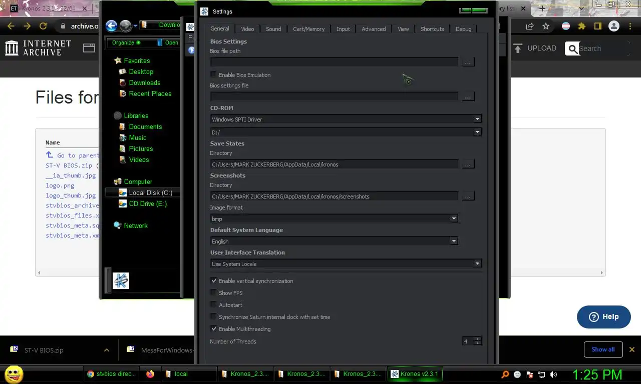The width and height of the screenshot is (641, 384).
Task: Click the browser forward arrow
Action: pyautogui.click(x=27, y=26)
